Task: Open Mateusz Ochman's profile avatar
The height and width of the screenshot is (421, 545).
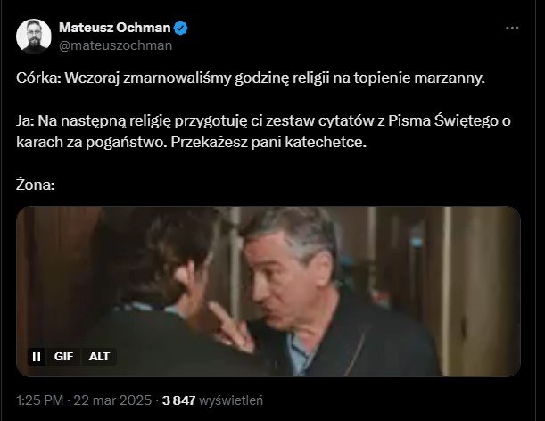Action: (34, 37)
